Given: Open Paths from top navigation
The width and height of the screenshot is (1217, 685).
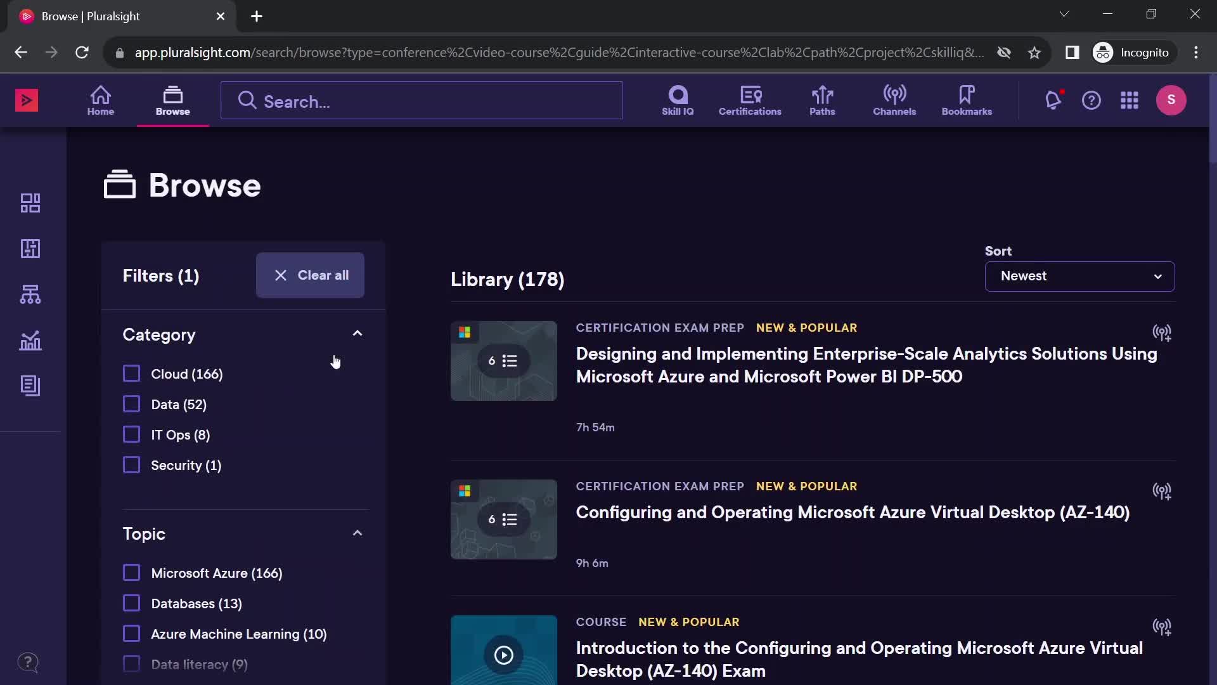Looking at the screenshot, I should (x=822, y=101).
